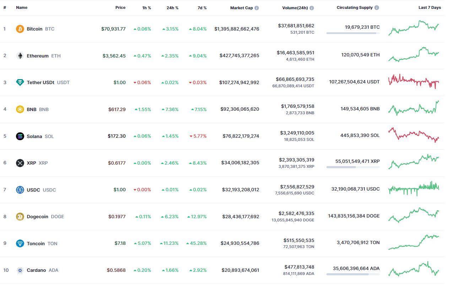
Task: Click Toncoin 7d change 45.28%
Action: 196,243
